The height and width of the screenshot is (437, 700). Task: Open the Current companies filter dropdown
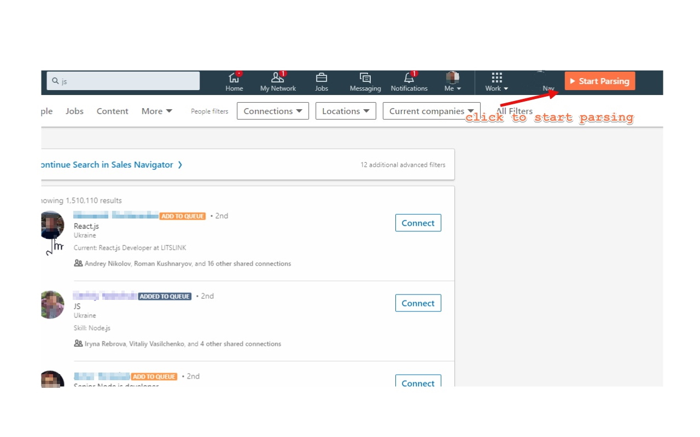click(431, 111)
